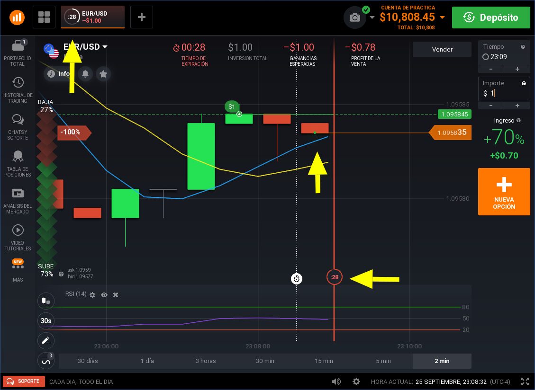Image resolution: width=535 pixels, height=390 pixels.
Task: Select the 5 min timeframe
Action: point(383,361)
